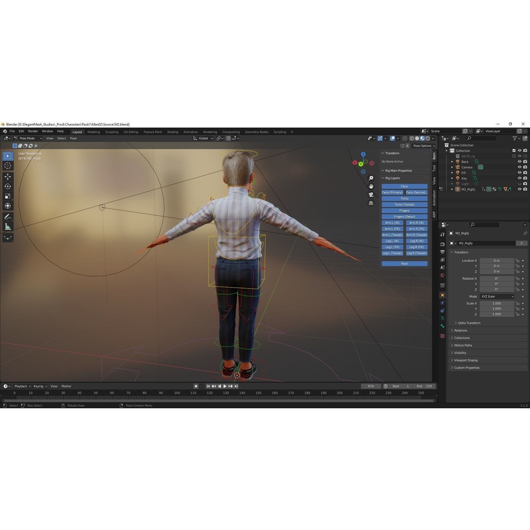Screen dimensions: 530x530
Task: Activate the Rotate tool
Action: [8, 186]
